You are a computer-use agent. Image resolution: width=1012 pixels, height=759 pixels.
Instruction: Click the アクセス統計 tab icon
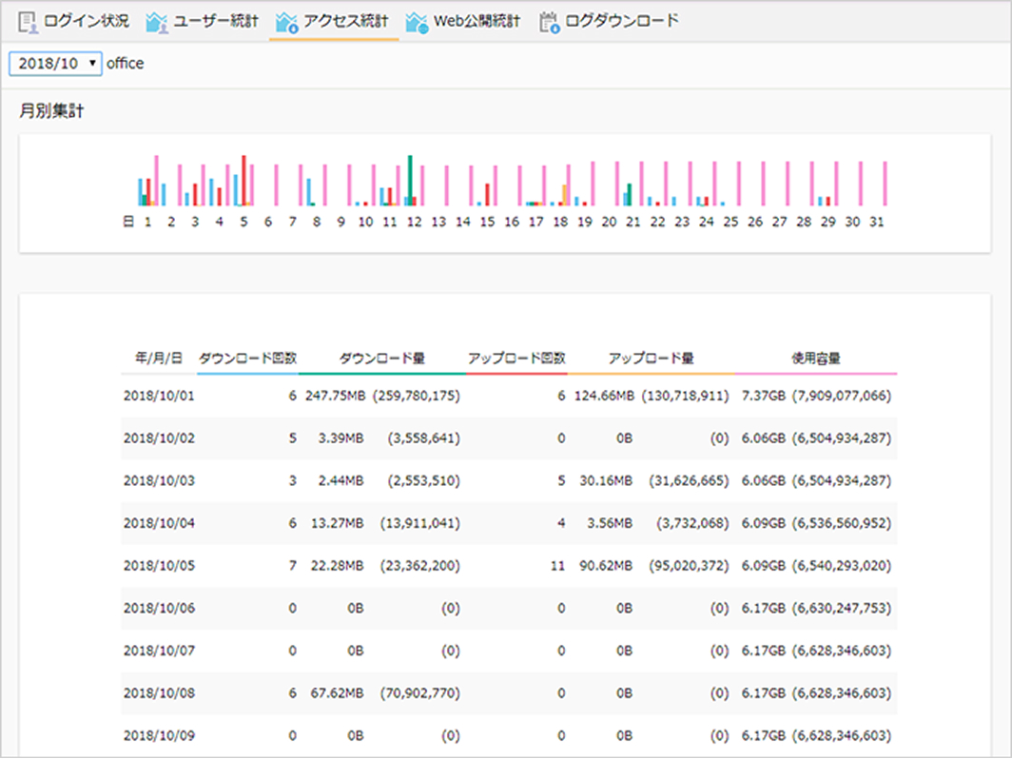coord(287,21)
